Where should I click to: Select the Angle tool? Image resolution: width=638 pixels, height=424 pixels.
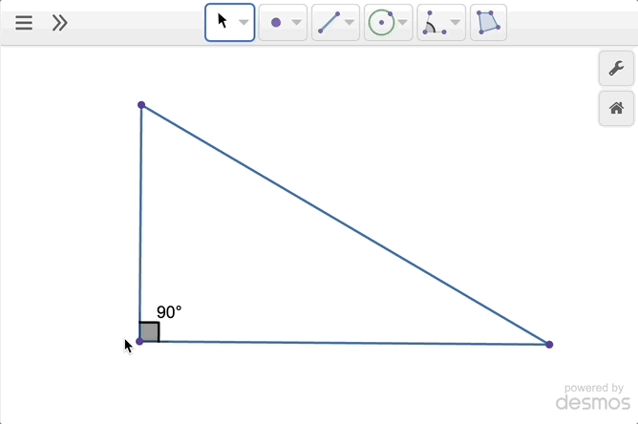point(434,23)
